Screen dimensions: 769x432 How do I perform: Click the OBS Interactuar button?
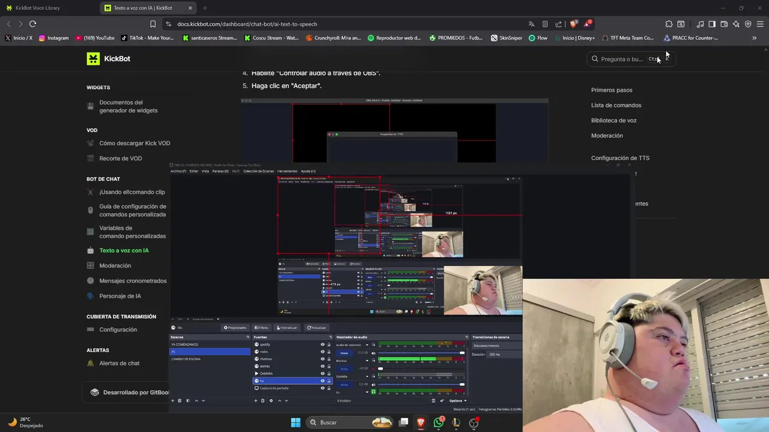click(287, 328)
